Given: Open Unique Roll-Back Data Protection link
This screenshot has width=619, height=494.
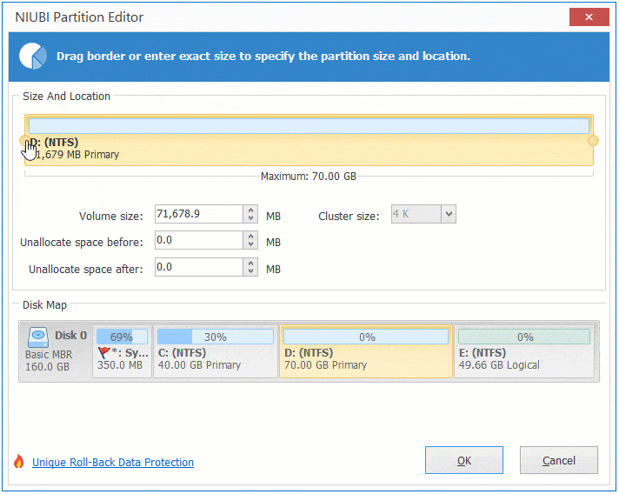Looking at the screenshot, I should click(x=113, y=463).
